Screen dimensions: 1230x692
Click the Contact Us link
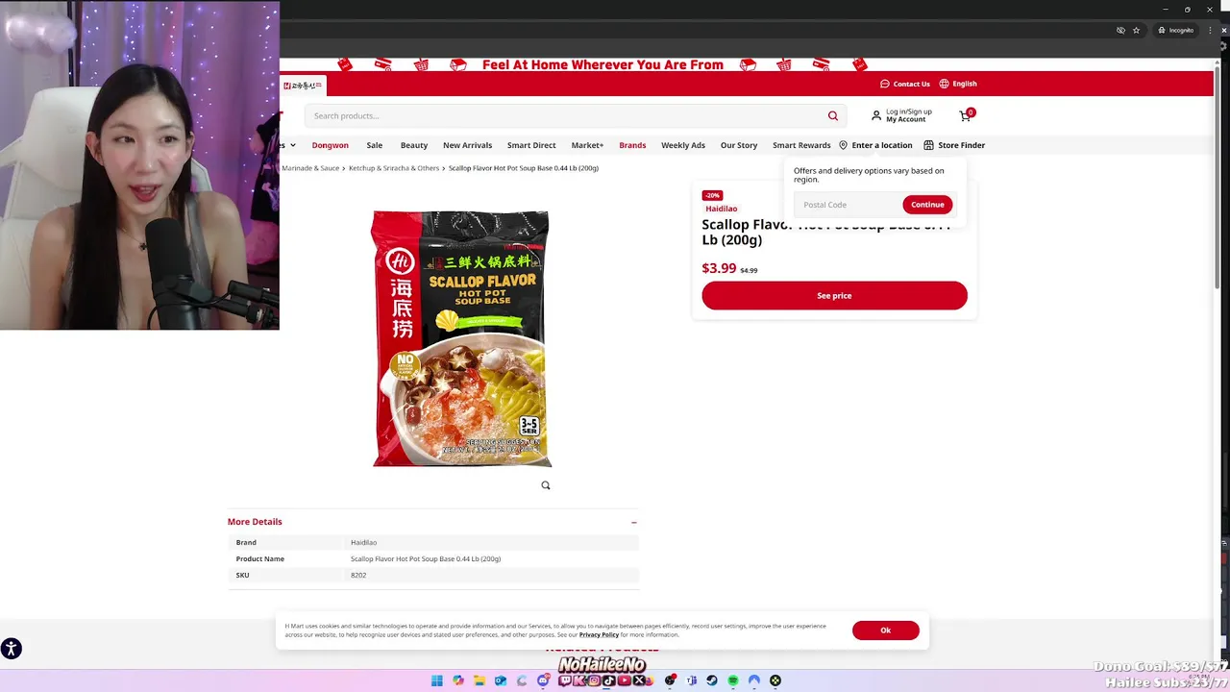coord(911,84)
